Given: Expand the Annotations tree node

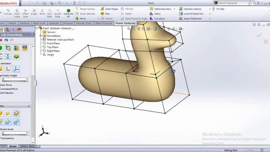Looking at the screenshot, I should click(40, 35).
